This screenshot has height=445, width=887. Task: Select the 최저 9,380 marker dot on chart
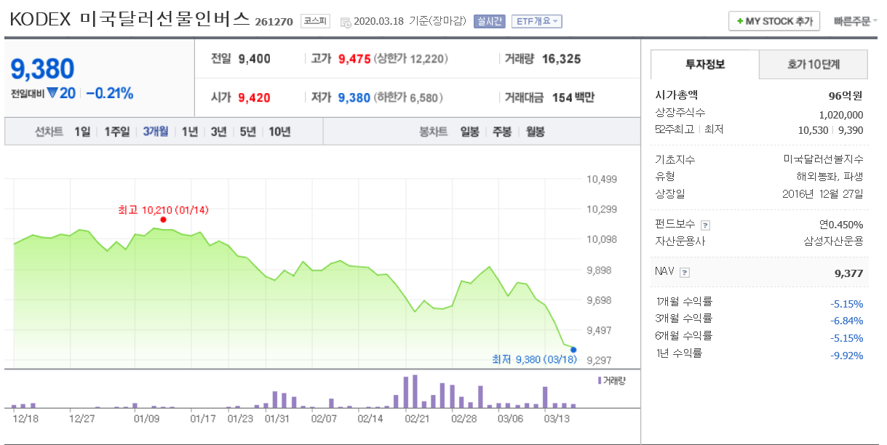(573, 350)
